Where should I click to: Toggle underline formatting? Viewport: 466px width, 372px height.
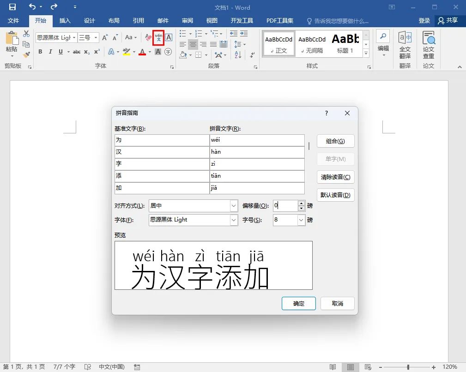(x=61, y=52)
